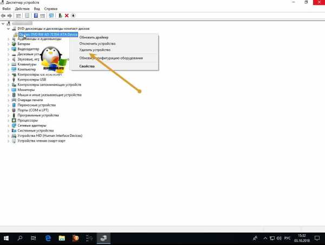Expand the Контроллеры USB tree node
The image size is (325, 245).
[x=9, y=80]
